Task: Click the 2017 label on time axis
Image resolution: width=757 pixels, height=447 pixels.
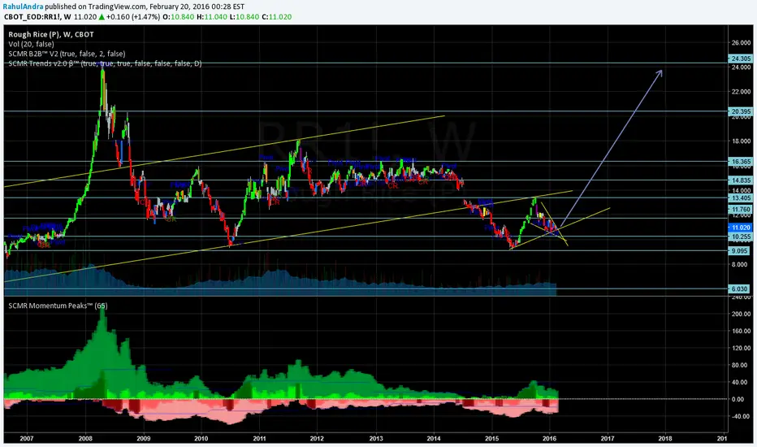Action: point(608,438)
